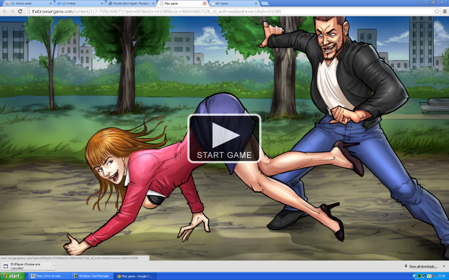Viewport: 449px width, 280px height.
Task: Click the browser forward arrow
Action: click(x=12, y=11)
